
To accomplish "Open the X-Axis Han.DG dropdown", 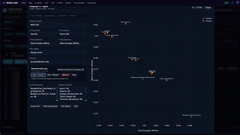I will pos(43,34).
